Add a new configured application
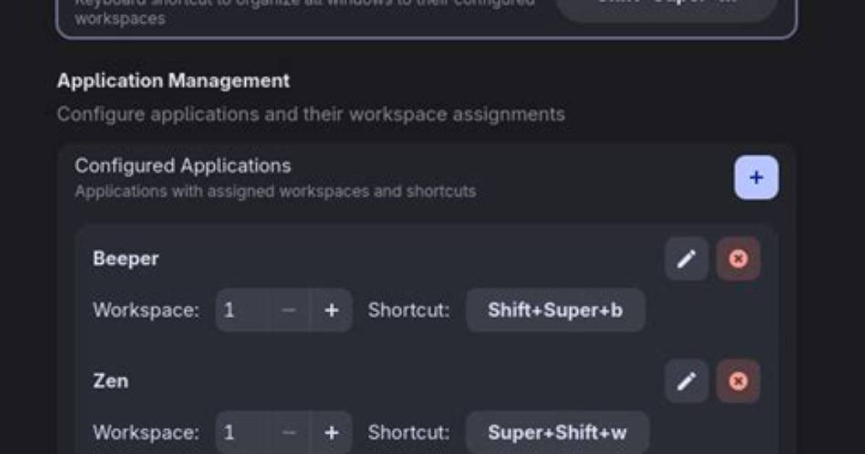The image size is (865, 454). click(x=756, y=177)
